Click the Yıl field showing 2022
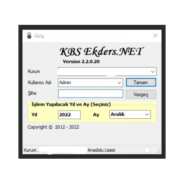Image resolution: width=184 pixels, height=184 pixels. 69,115
